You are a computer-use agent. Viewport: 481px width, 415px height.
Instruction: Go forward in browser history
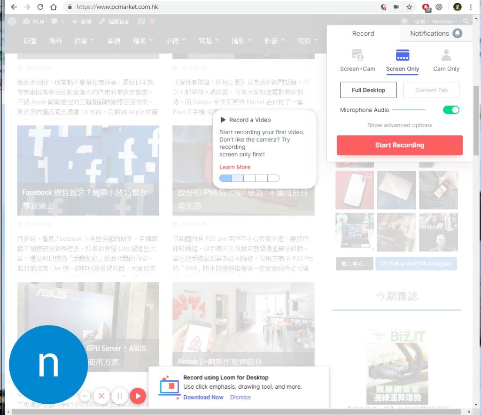click(x=27, y=7)
